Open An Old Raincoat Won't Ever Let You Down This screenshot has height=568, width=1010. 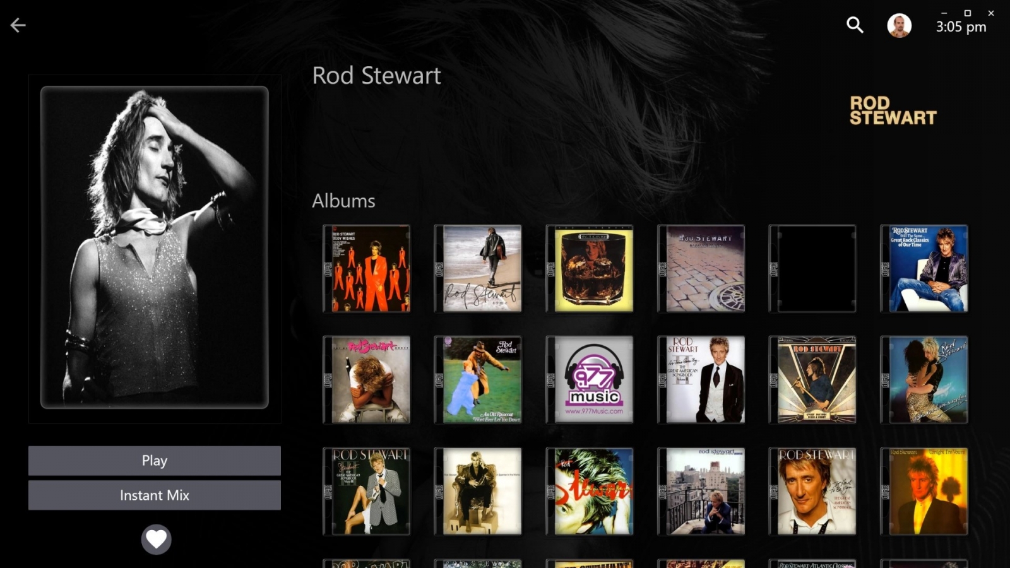point(478,379)
